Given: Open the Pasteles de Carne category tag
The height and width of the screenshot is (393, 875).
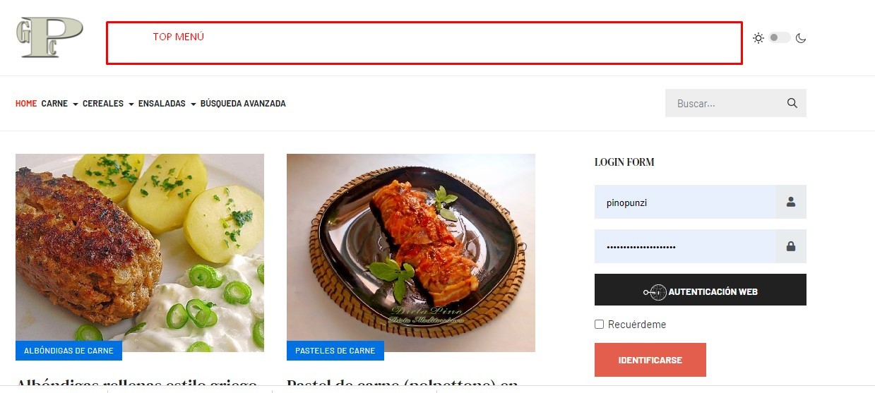Looking at the screenshot, I should coord(335,351).
